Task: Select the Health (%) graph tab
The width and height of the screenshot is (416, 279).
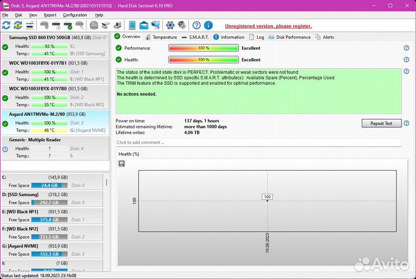Action: [x=129, y=154]
